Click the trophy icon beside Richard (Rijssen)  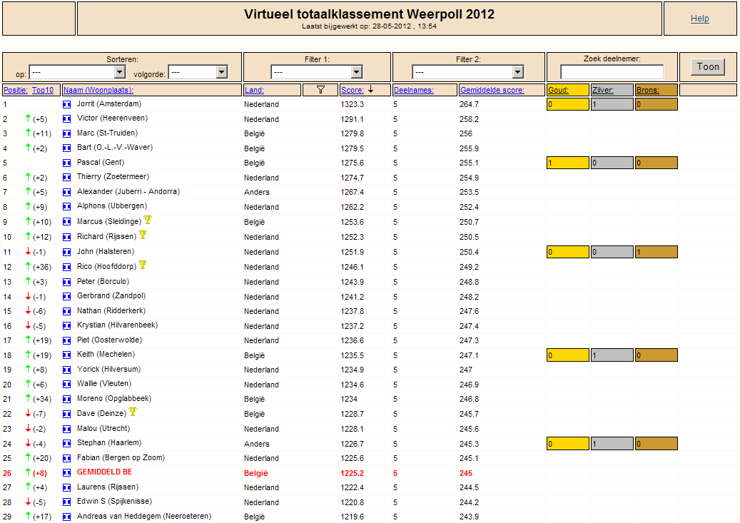pos(143,235)
